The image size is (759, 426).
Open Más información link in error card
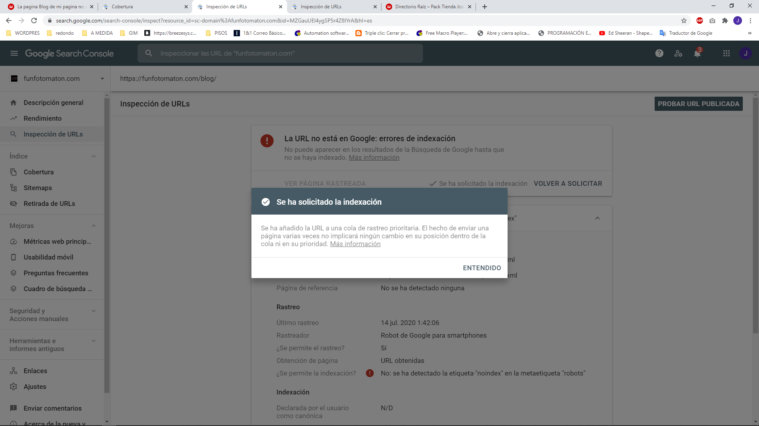tap(374, 157)
